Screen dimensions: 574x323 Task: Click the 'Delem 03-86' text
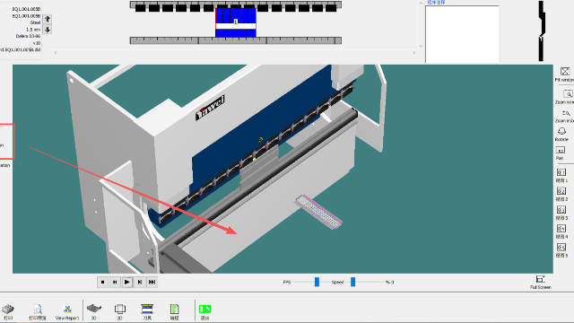28,36
